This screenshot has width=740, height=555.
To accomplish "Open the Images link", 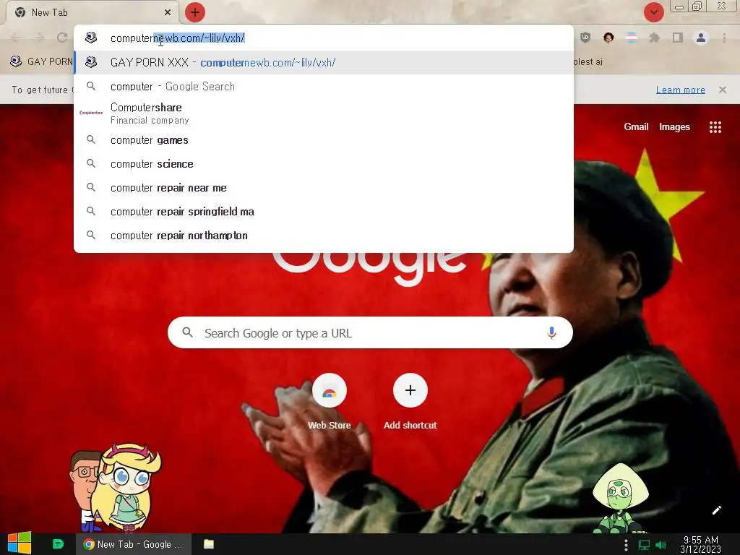I will (674, 126).
